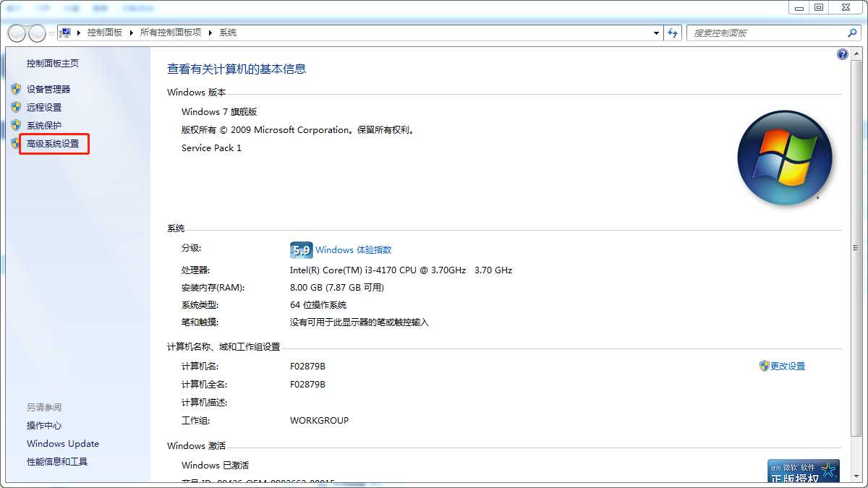Viewport: 868px width, 488px height.
Task: Click the text Windows 7 旗舰版
Action: [x=219, y=112]
